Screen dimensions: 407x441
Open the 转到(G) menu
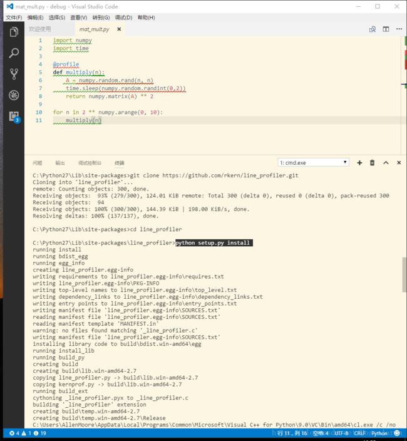pos(101,18)
